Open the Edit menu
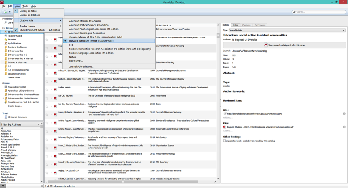 (10, 6)
